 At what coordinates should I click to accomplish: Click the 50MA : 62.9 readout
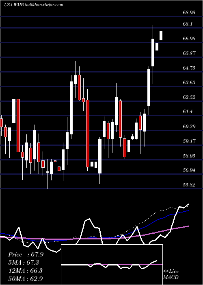tap(26, 278)
